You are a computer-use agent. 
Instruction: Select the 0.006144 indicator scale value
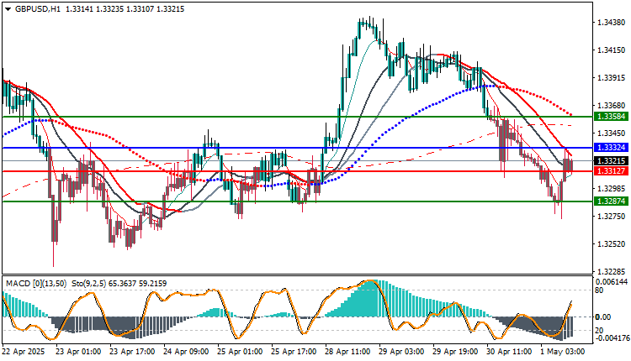[x=612, y=282]
